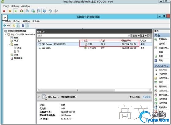Click 添加文件共享 in actions pane
Image resolution: width=171 pixels, height=125 pixels.
163,78
